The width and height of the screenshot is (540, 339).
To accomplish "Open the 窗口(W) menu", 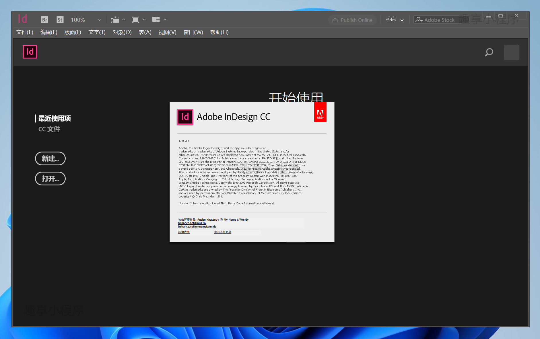I will pyautogui.click(x=193, y=32).
